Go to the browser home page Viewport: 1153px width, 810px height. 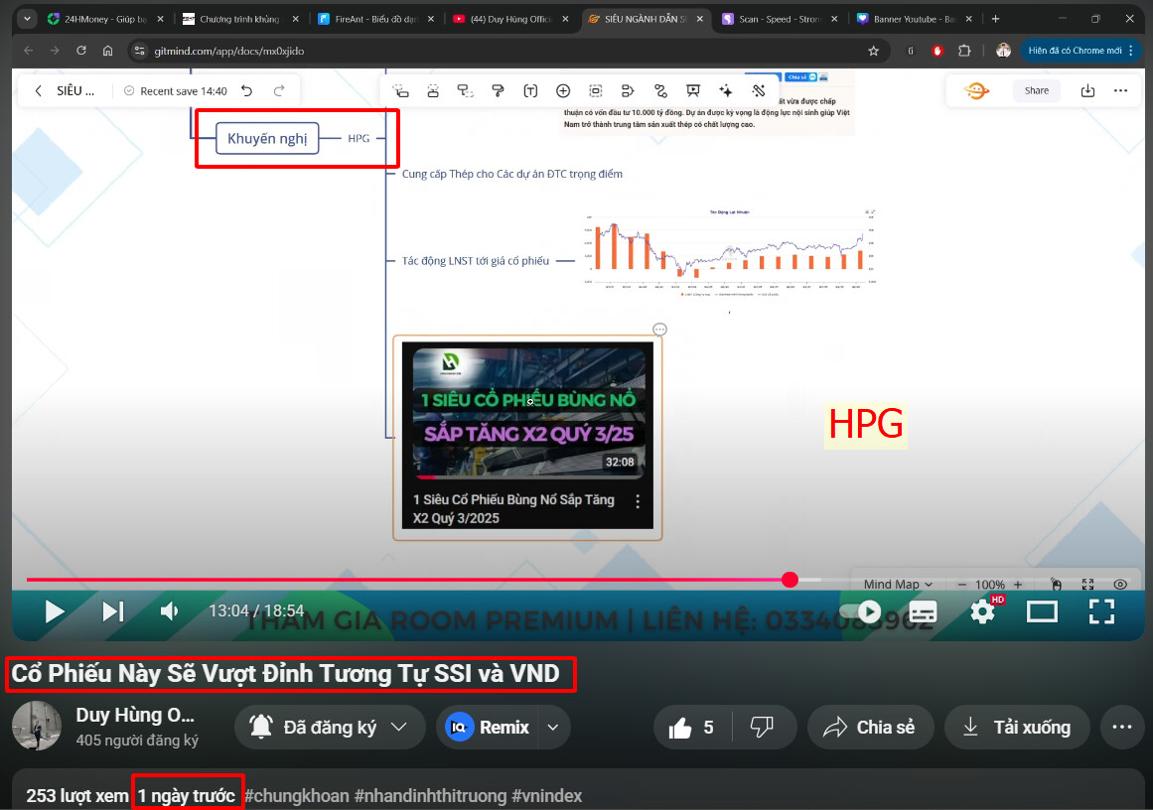[x=107, y=51]
